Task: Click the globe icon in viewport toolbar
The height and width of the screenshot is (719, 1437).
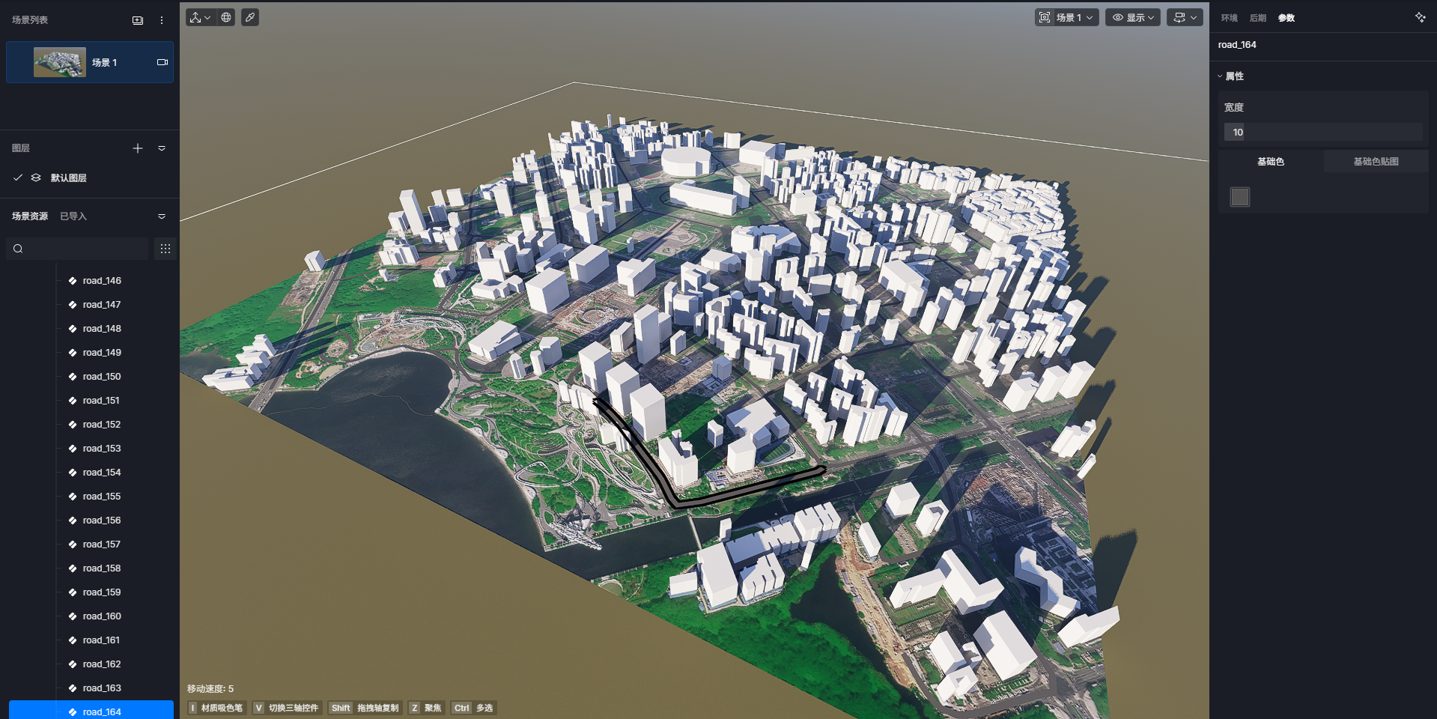Action: coord(226,17)
